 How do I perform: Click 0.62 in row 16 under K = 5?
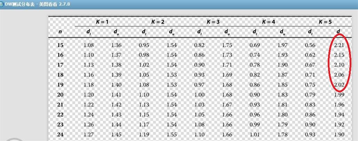pyautogui.click(x=310, y=55)
